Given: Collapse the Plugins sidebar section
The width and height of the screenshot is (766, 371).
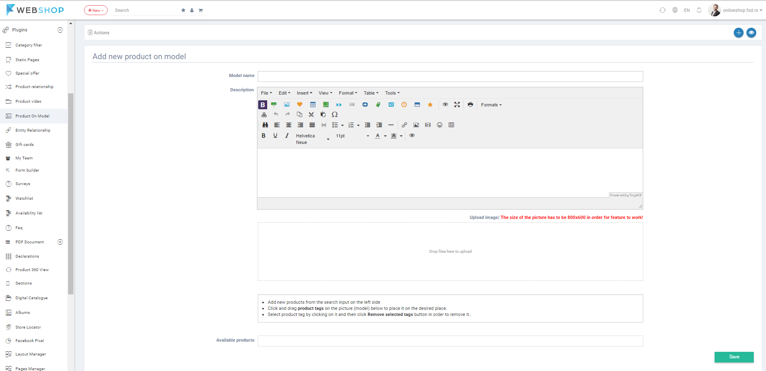Looking at the screenshot, I should [60, 30].
